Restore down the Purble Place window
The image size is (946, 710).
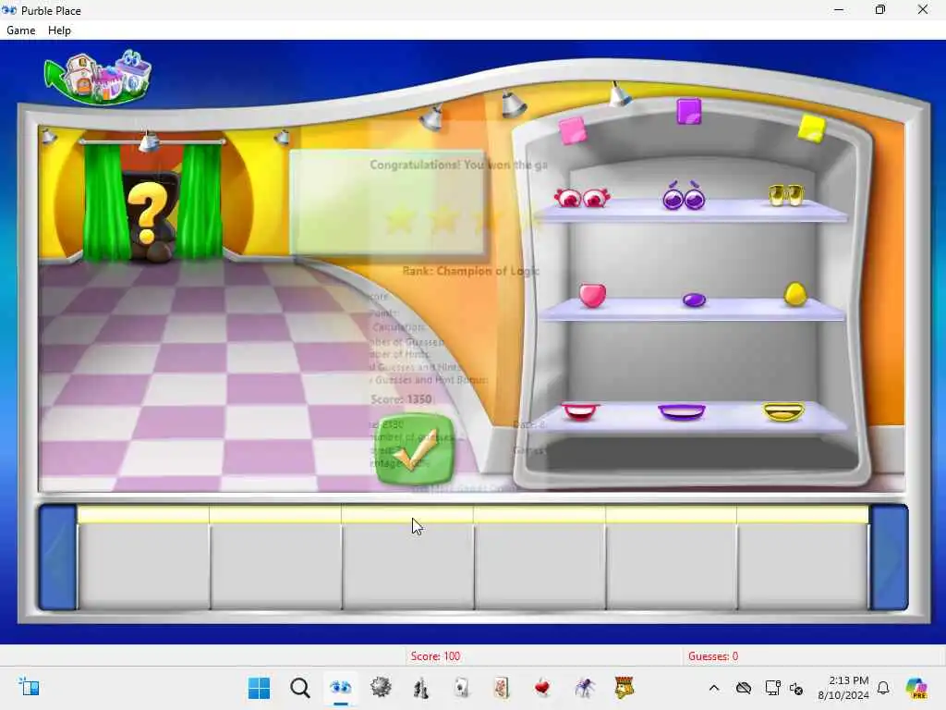tap(880, 9)
